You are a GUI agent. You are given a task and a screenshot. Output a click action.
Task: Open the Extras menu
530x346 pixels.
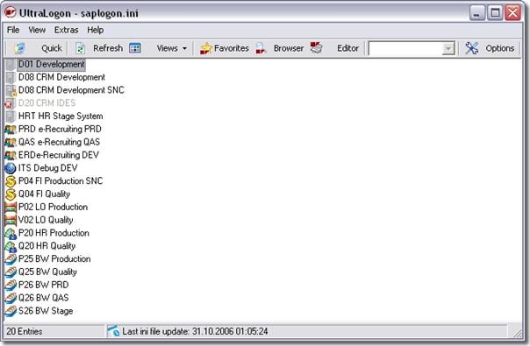(x=67, y=30)
